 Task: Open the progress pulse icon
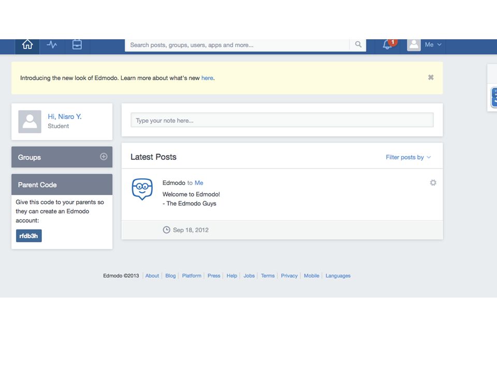[52, 44]
